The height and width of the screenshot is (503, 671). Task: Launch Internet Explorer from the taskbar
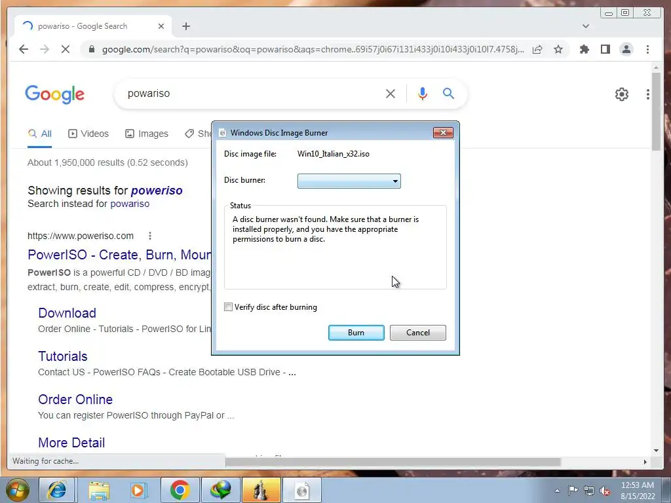point(57,490)
